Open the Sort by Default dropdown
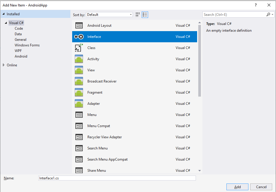276x192 pixels. 109,15
